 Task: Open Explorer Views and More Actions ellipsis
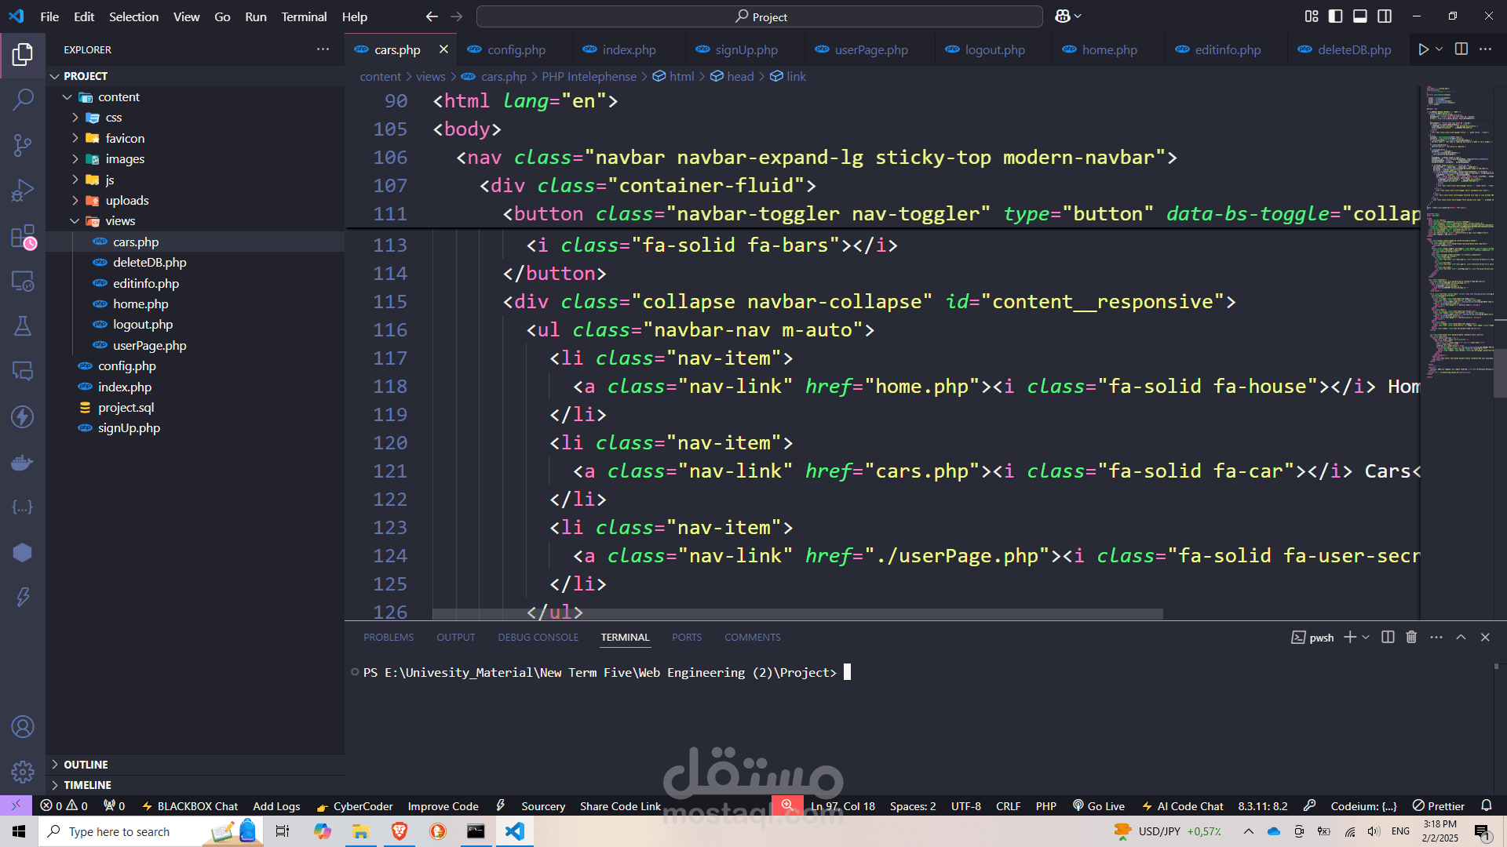[x=323, y=49]
